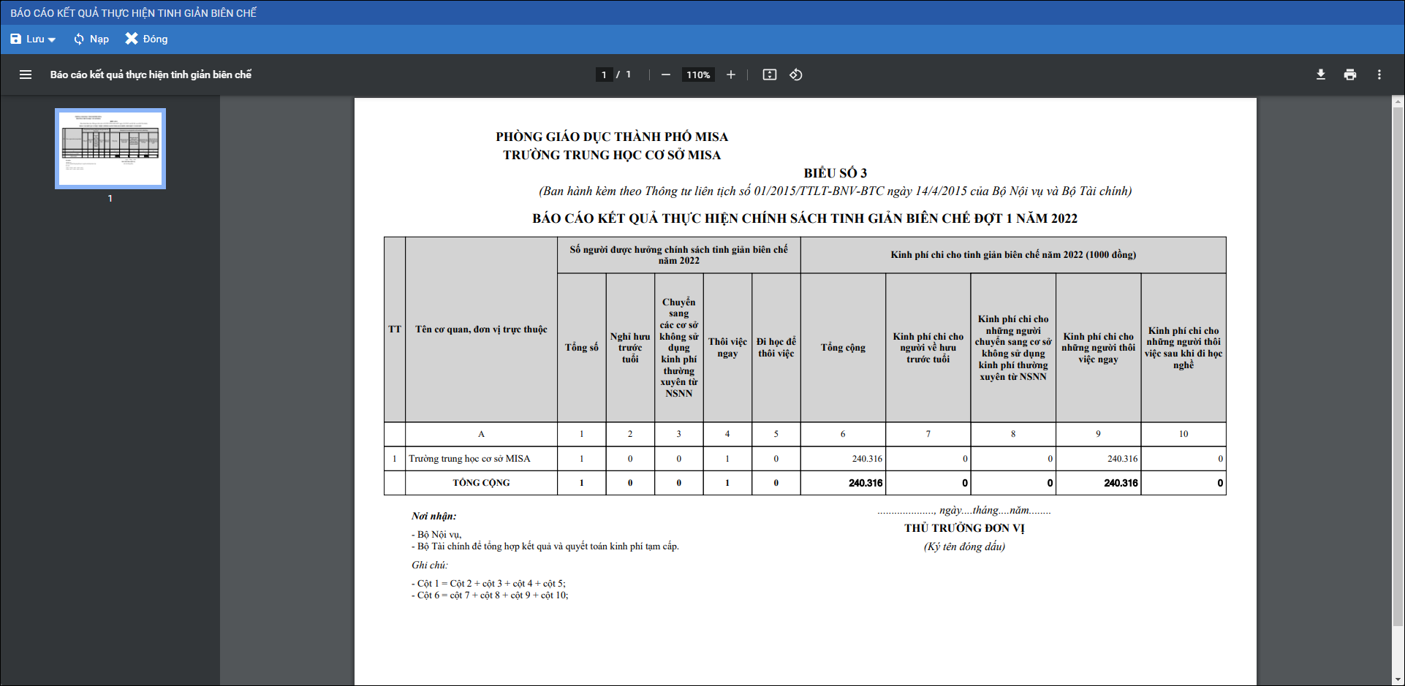Click the vertical scrollbar up arrow
Image resolution: width=1405 pixels, height=686 pixels.
(x=1398, y=102)
